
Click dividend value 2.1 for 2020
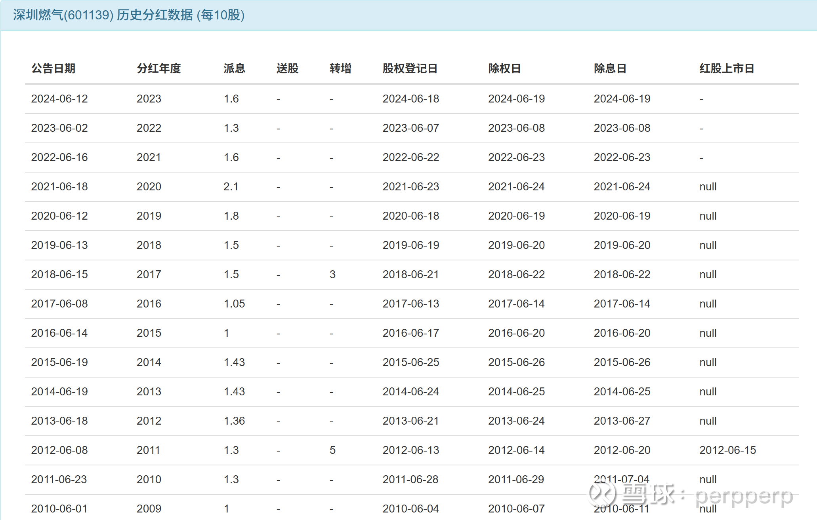coord(231,186)
